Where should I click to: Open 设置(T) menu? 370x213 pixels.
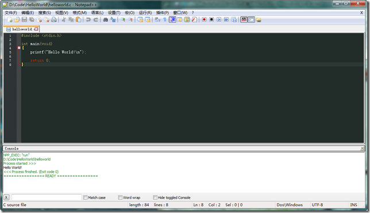[x=114, y=13]
